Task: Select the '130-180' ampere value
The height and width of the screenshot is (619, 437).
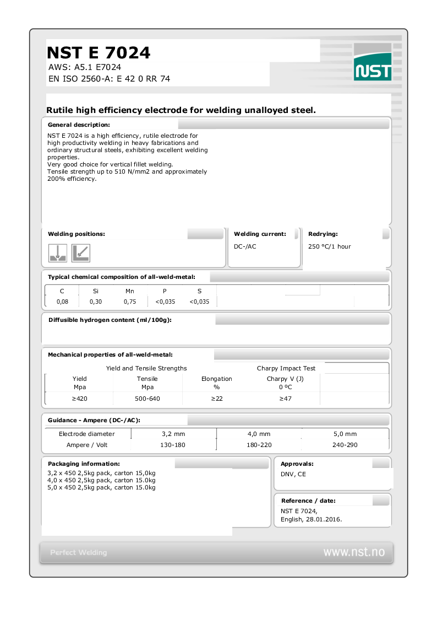Action: 173,445
